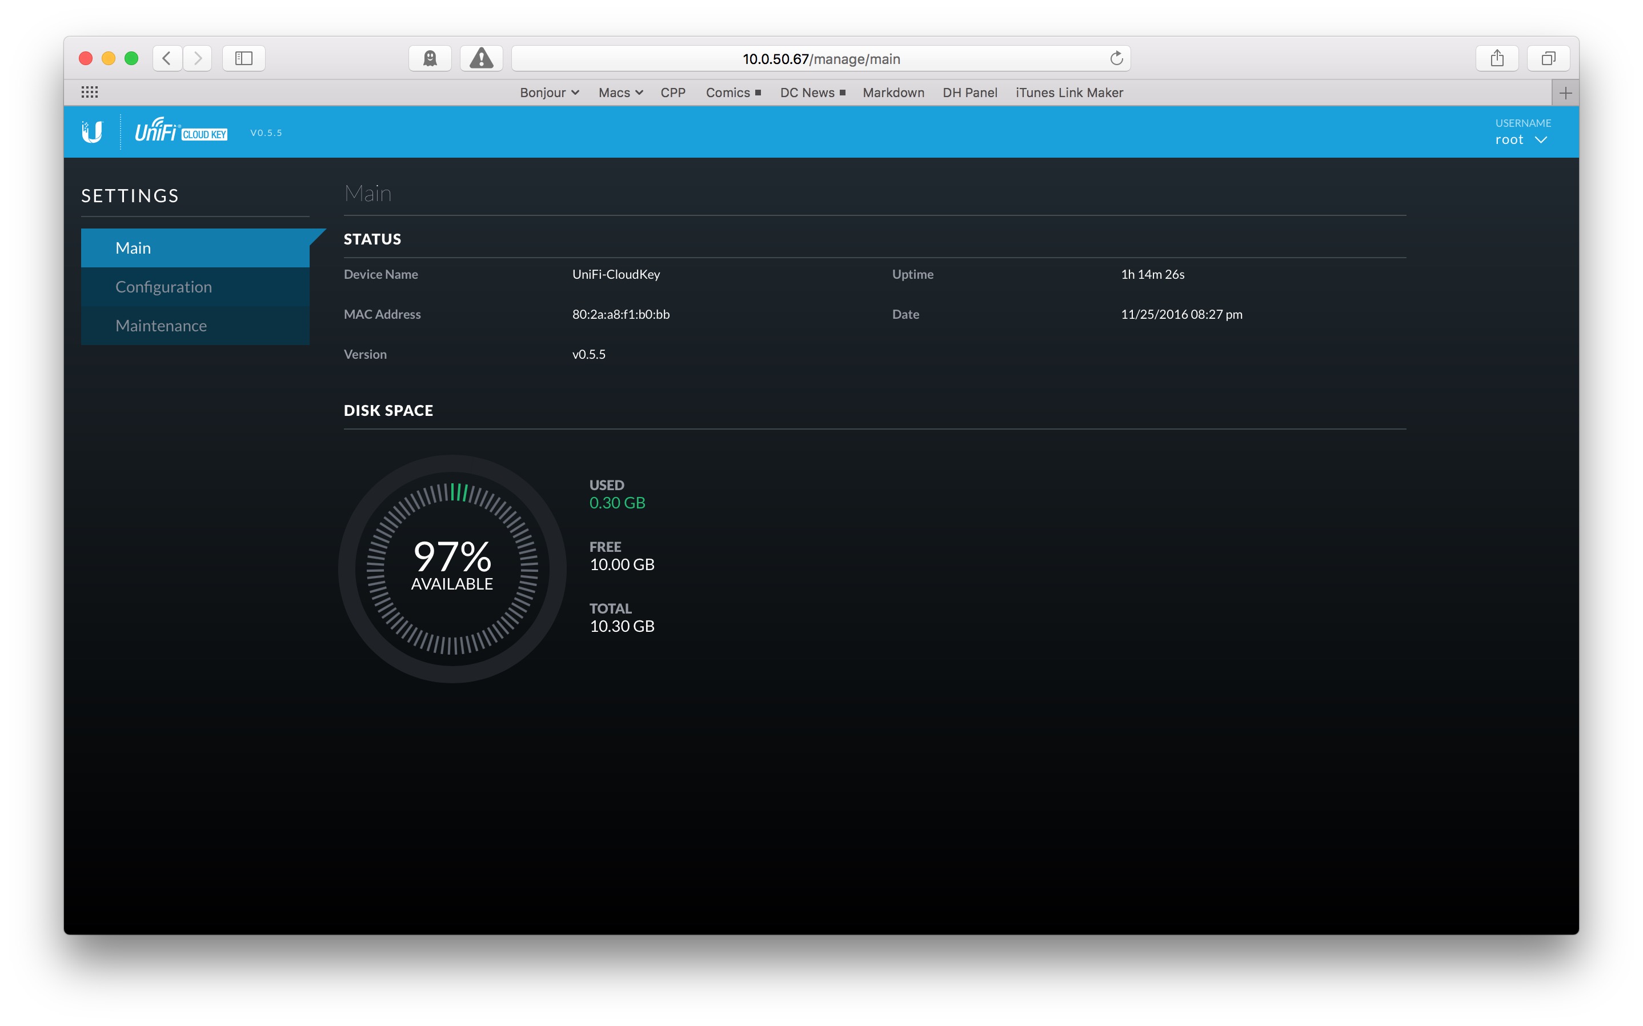The height and width of the screenshot is (1026, 1643).
Task: Open the Maintenance settings section
Action: coord(161,326)
